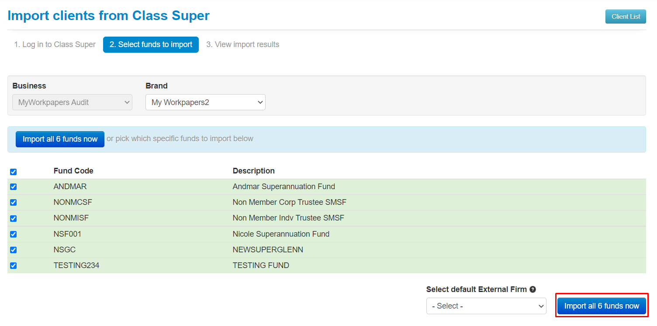Click Andmar Superannuation Fund description
Viewport: 657px width, 326px height.
284,187
